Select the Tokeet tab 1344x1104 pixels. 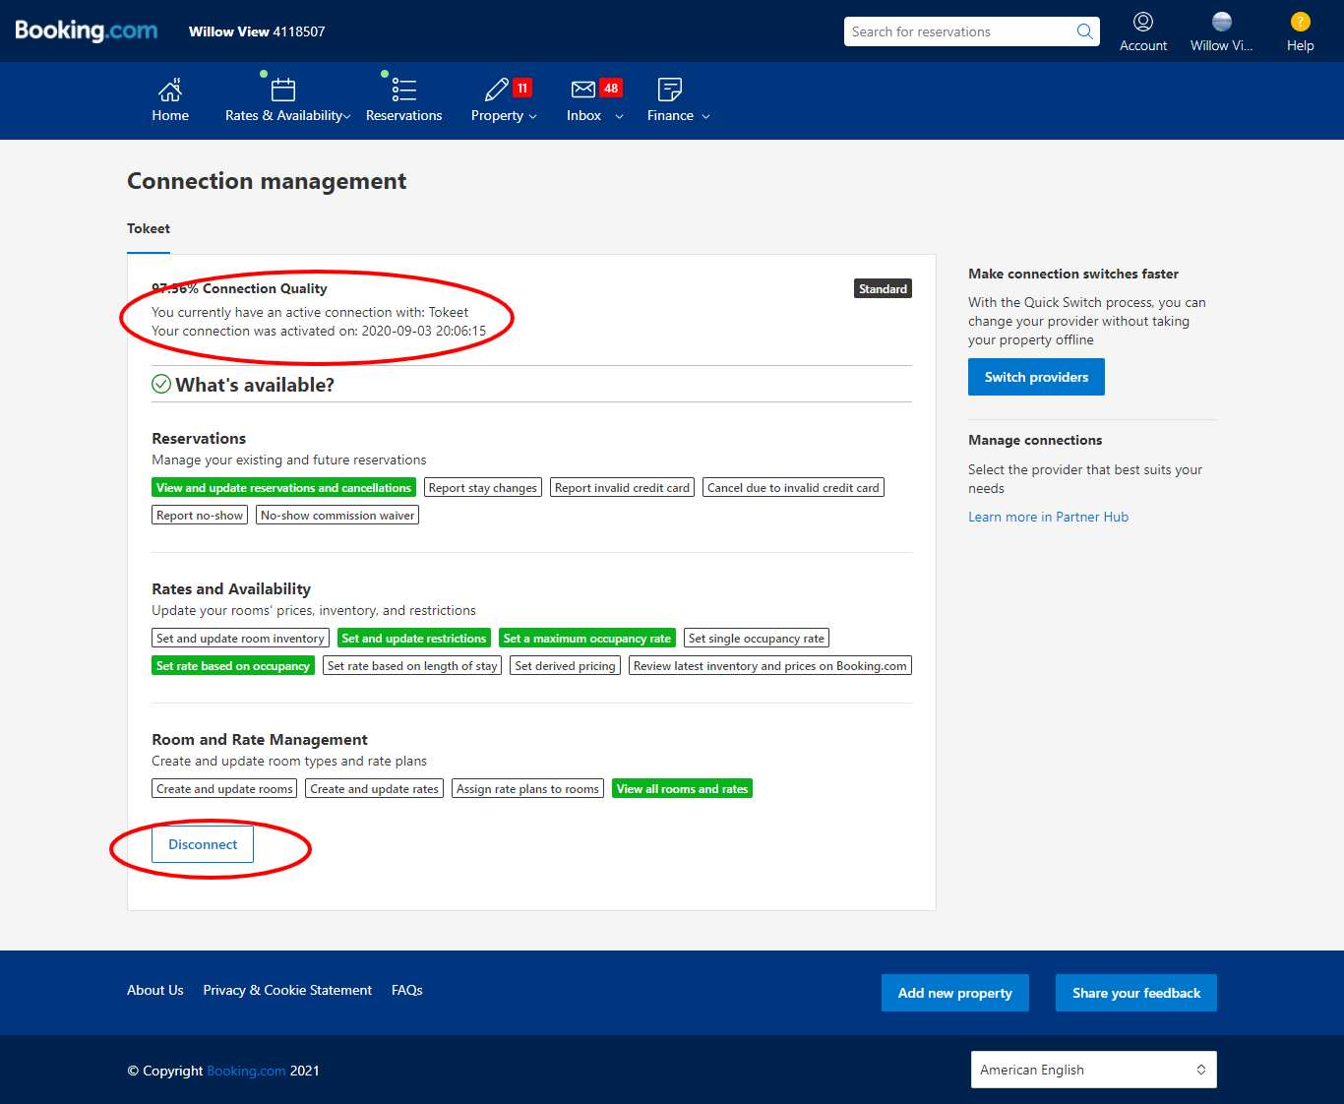149,228
